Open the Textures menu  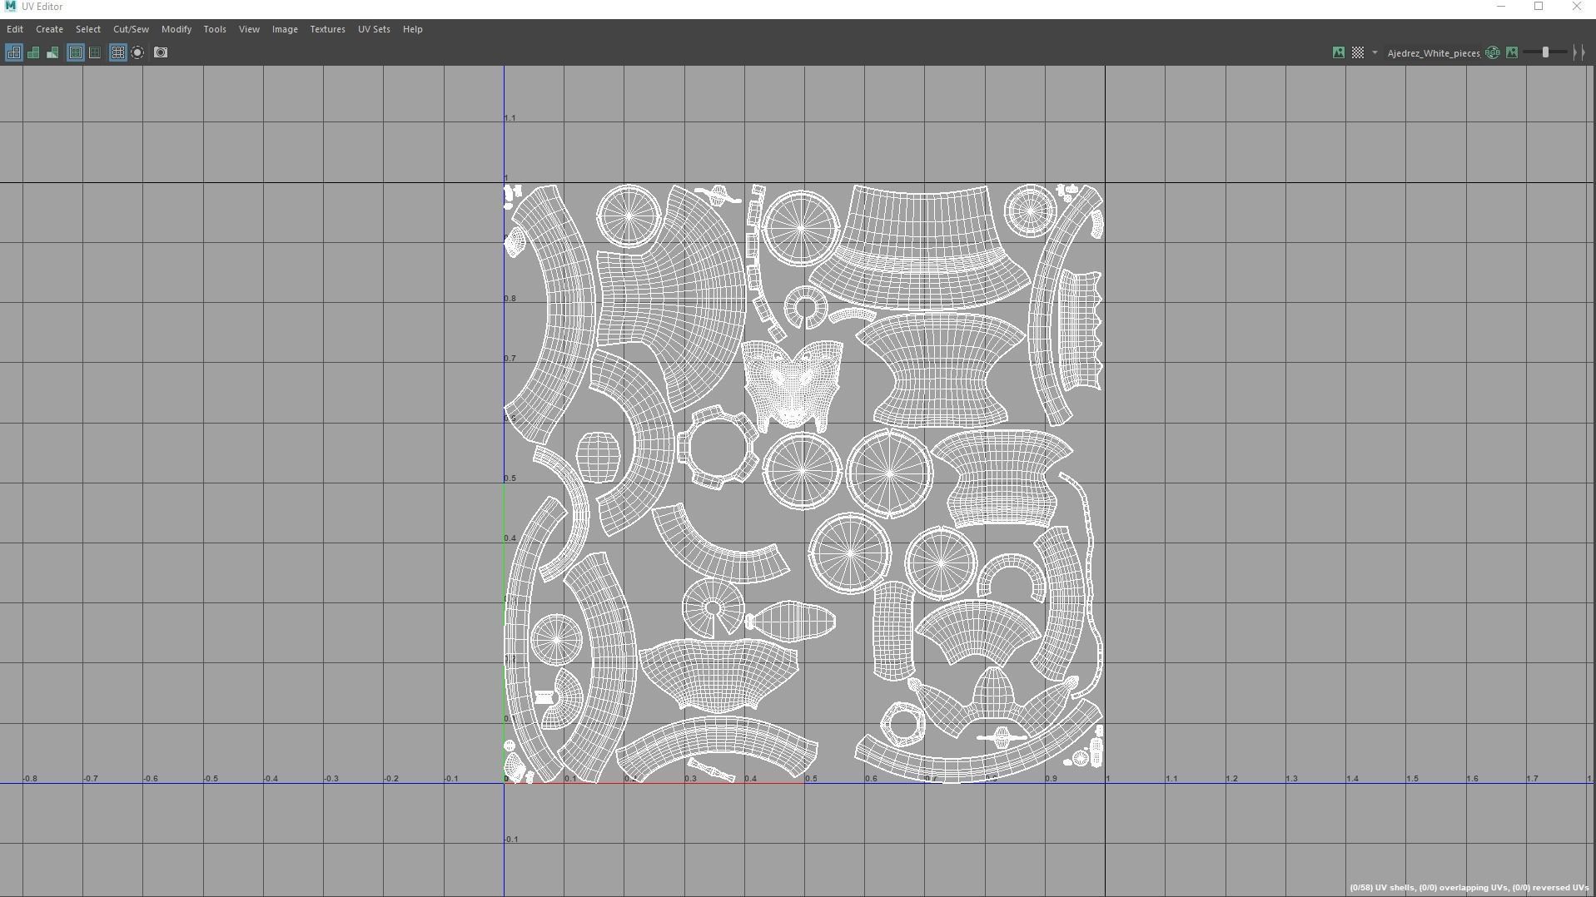(327, 29)
